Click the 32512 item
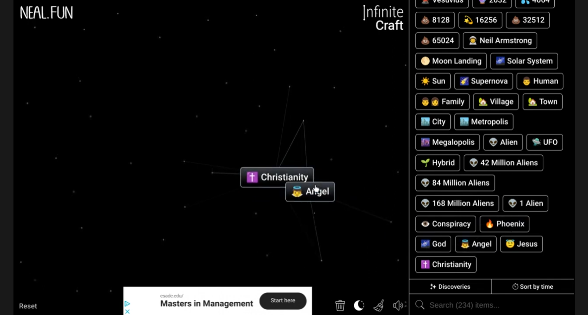Viewport: 588px width, 315px height. (x=528, y=20)
